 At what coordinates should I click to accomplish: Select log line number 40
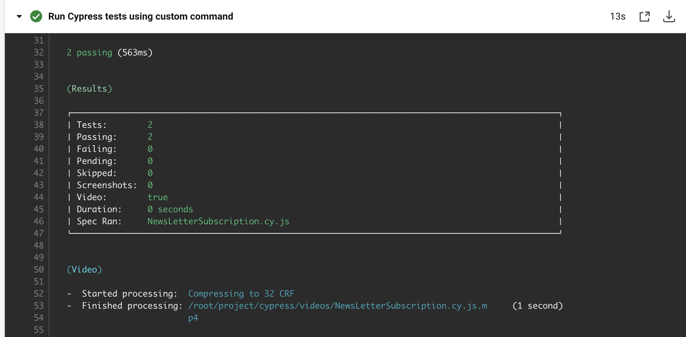tap(39, 149)
